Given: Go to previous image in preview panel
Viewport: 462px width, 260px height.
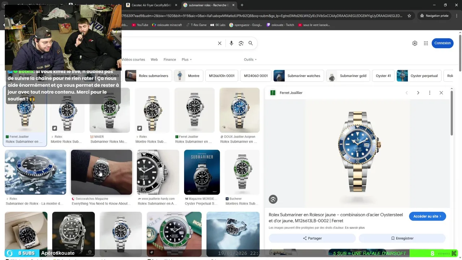Looking at the screenshot, I should pos(407,93).
